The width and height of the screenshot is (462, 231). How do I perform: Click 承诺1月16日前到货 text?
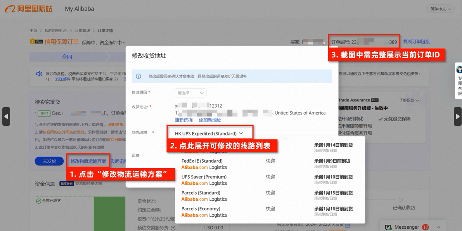(333, 208)
